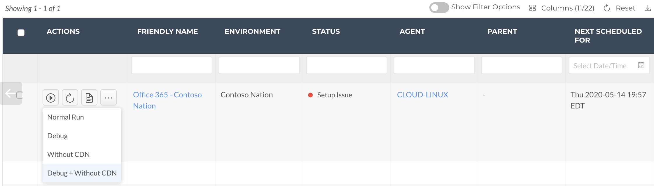Click the Setup Issue status text
The height and width of the screenshot is (186, 654).
coord(335,95)
